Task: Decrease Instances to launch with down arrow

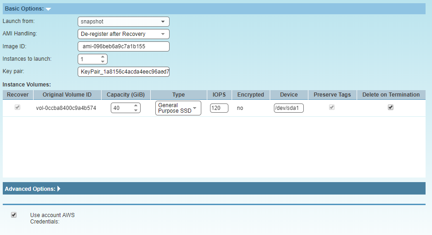Action: point(102,62)
